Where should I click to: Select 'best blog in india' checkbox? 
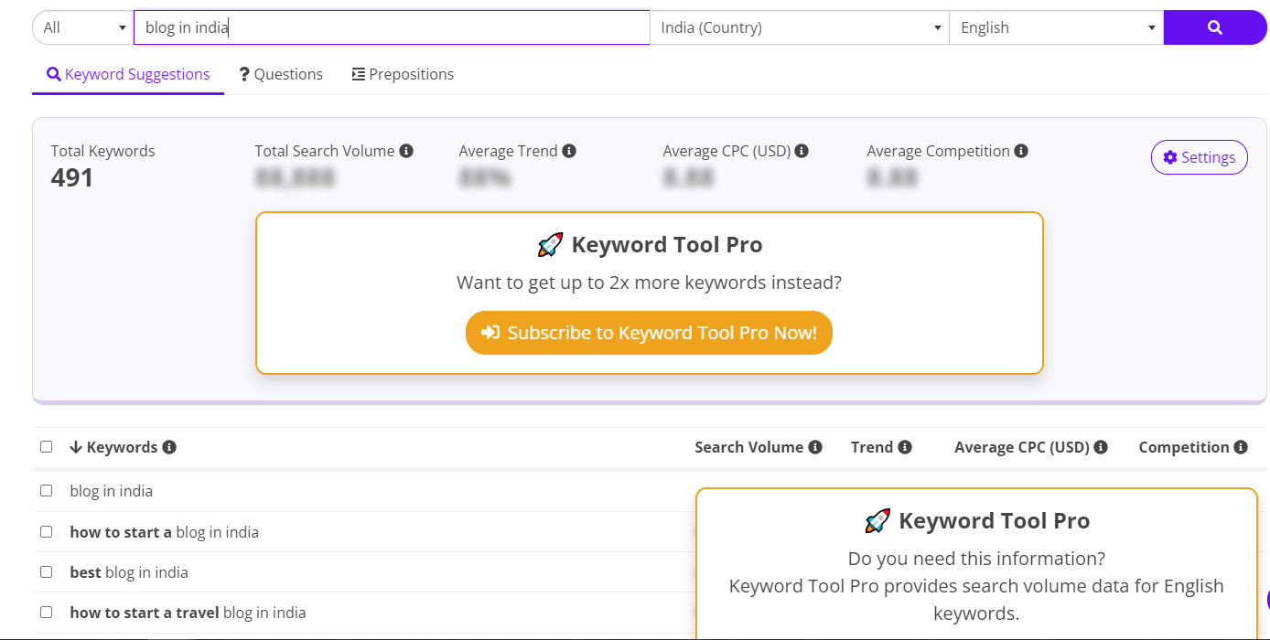coord(47,572)
